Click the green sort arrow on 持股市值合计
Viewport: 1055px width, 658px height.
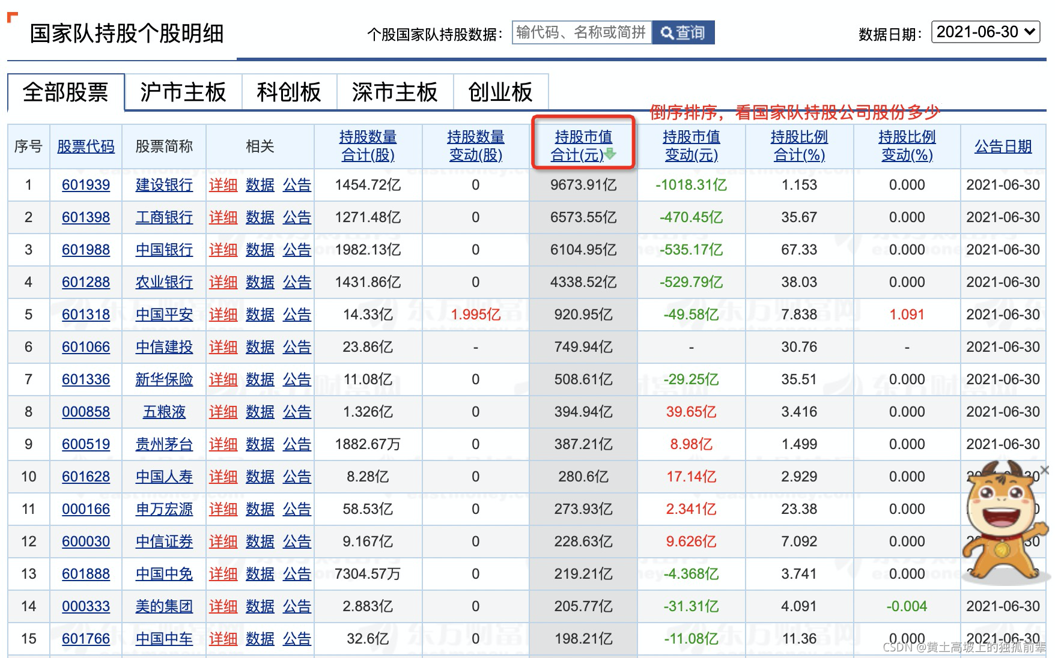(608, 155)
